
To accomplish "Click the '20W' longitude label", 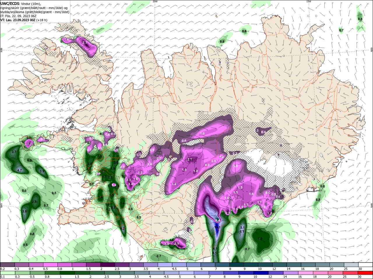I will (x=155, y=1).
